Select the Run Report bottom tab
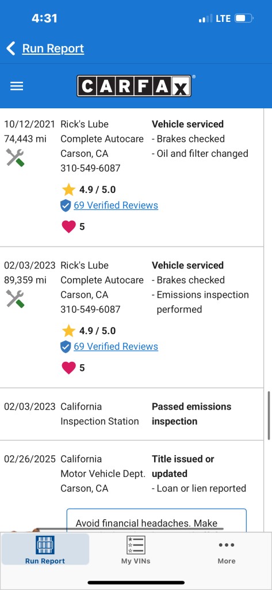The height and width of the screenshot is (590, 272). point(45,549)
